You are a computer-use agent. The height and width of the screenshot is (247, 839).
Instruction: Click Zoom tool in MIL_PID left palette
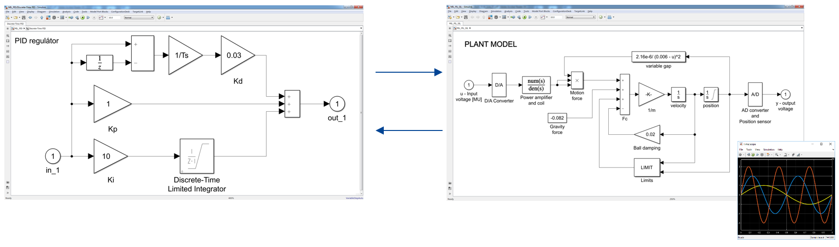pos(8,36)
